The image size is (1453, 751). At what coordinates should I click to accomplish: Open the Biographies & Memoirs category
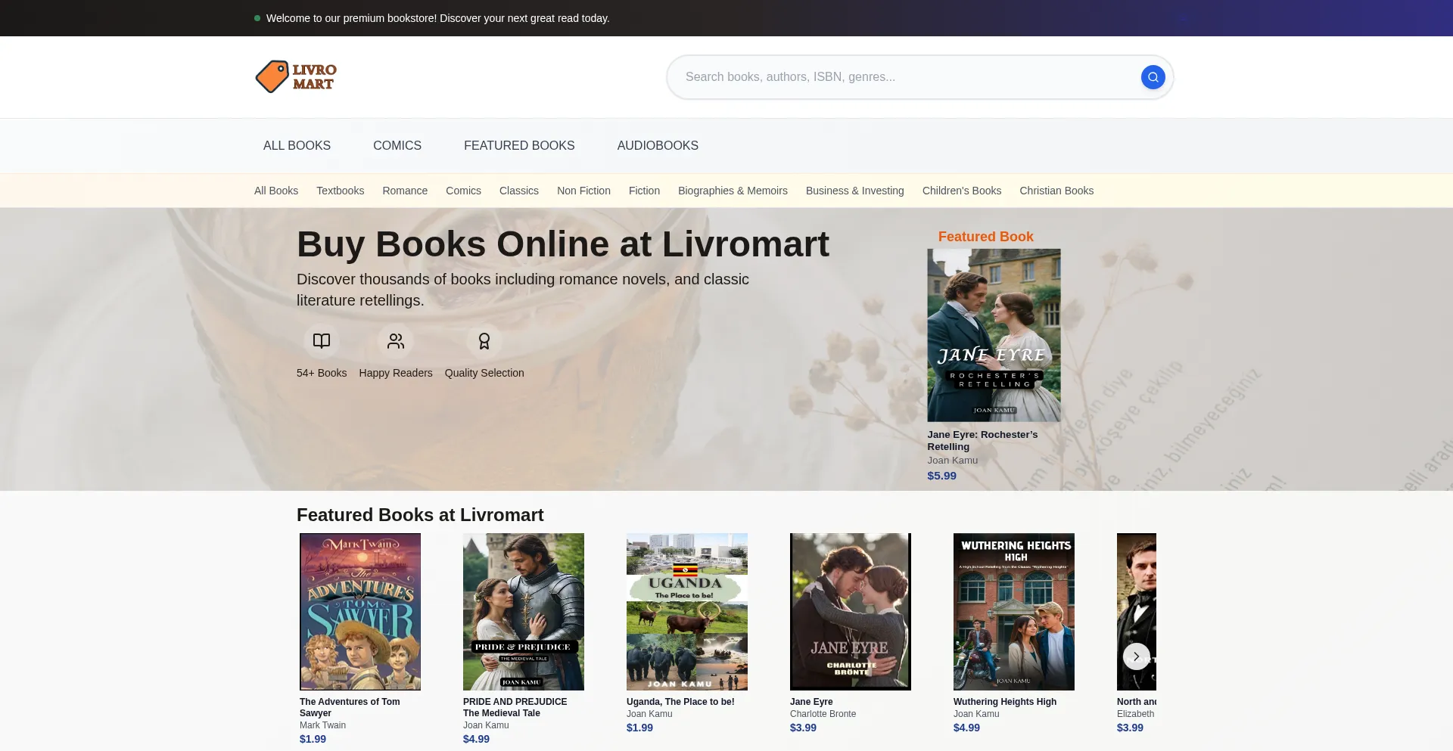[x=732, y=191]
